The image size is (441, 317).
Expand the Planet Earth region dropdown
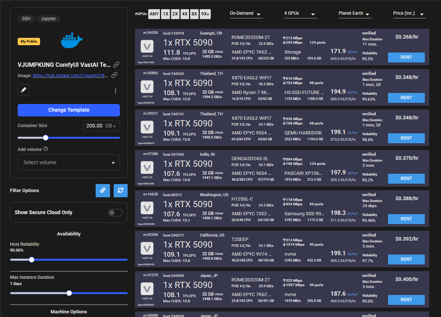click(355, 14)
